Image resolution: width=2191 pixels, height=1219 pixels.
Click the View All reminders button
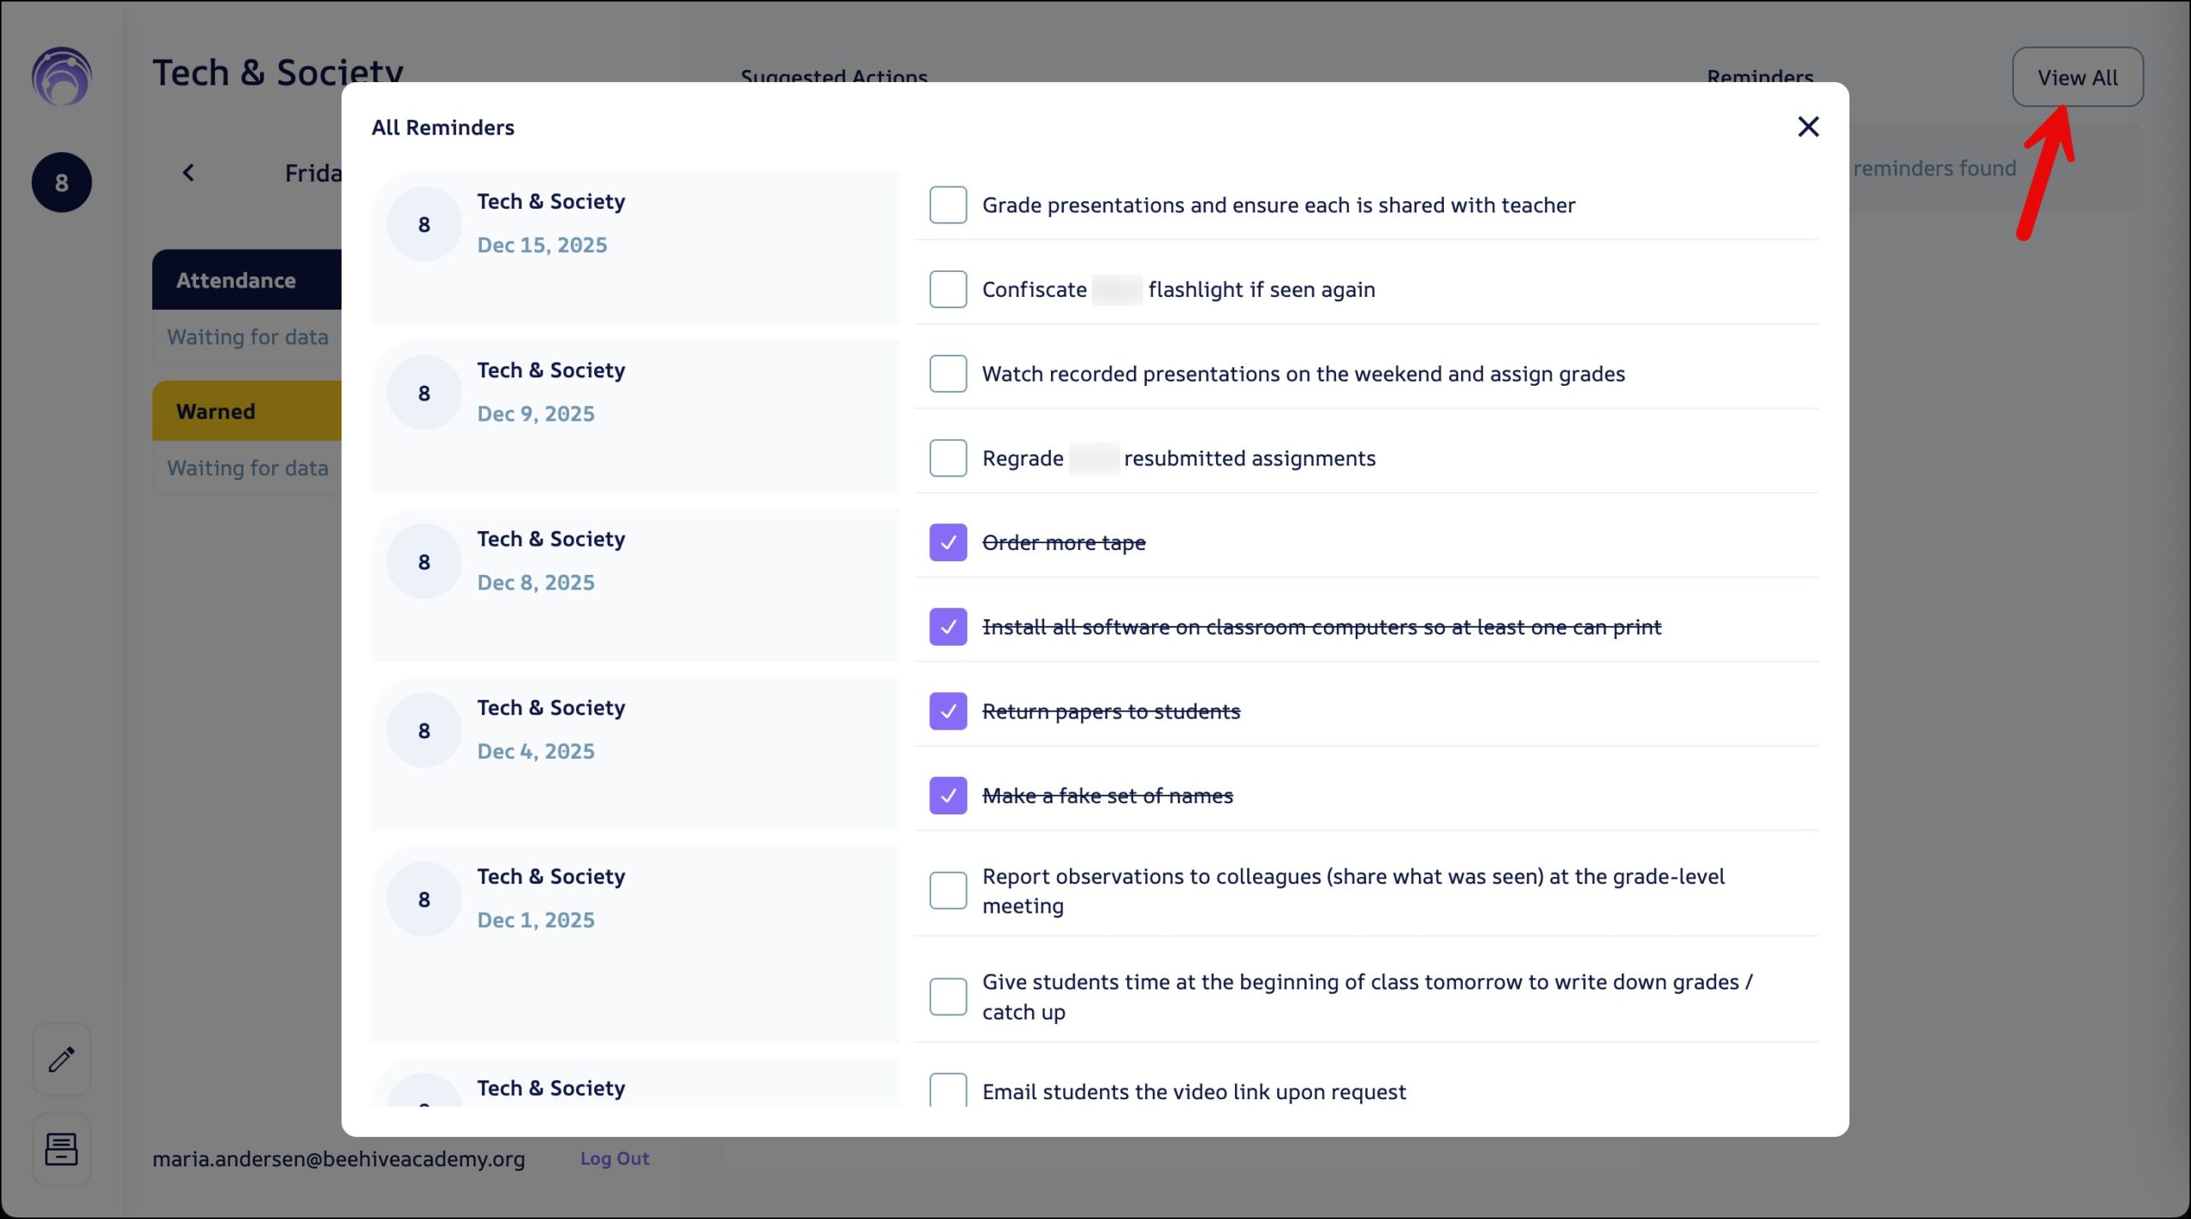coord(2077,78)
